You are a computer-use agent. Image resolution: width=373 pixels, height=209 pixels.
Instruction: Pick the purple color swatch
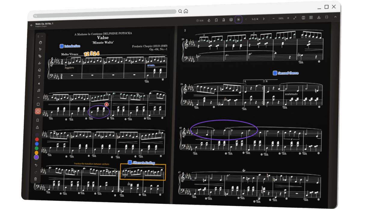[x=36, y=157]
